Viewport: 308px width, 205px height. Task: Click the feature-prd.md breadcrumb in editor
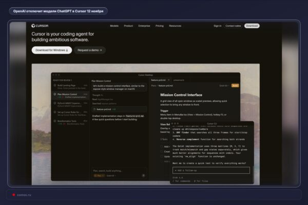tap(165, 86)
